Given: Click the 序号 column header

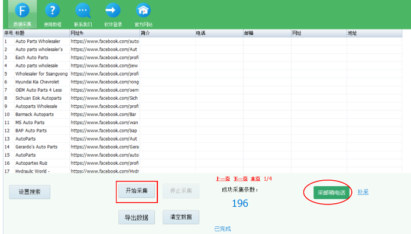Looking at the screenshot, I should [9, 33].
